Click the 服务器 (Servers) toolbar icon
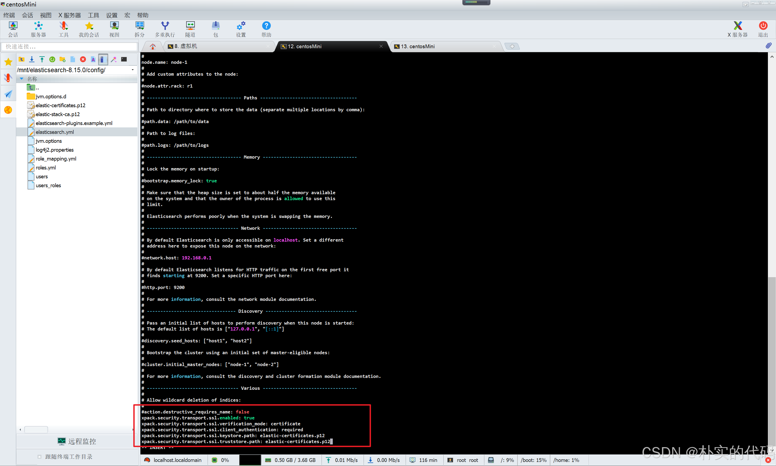 click(x=38, y=29)
